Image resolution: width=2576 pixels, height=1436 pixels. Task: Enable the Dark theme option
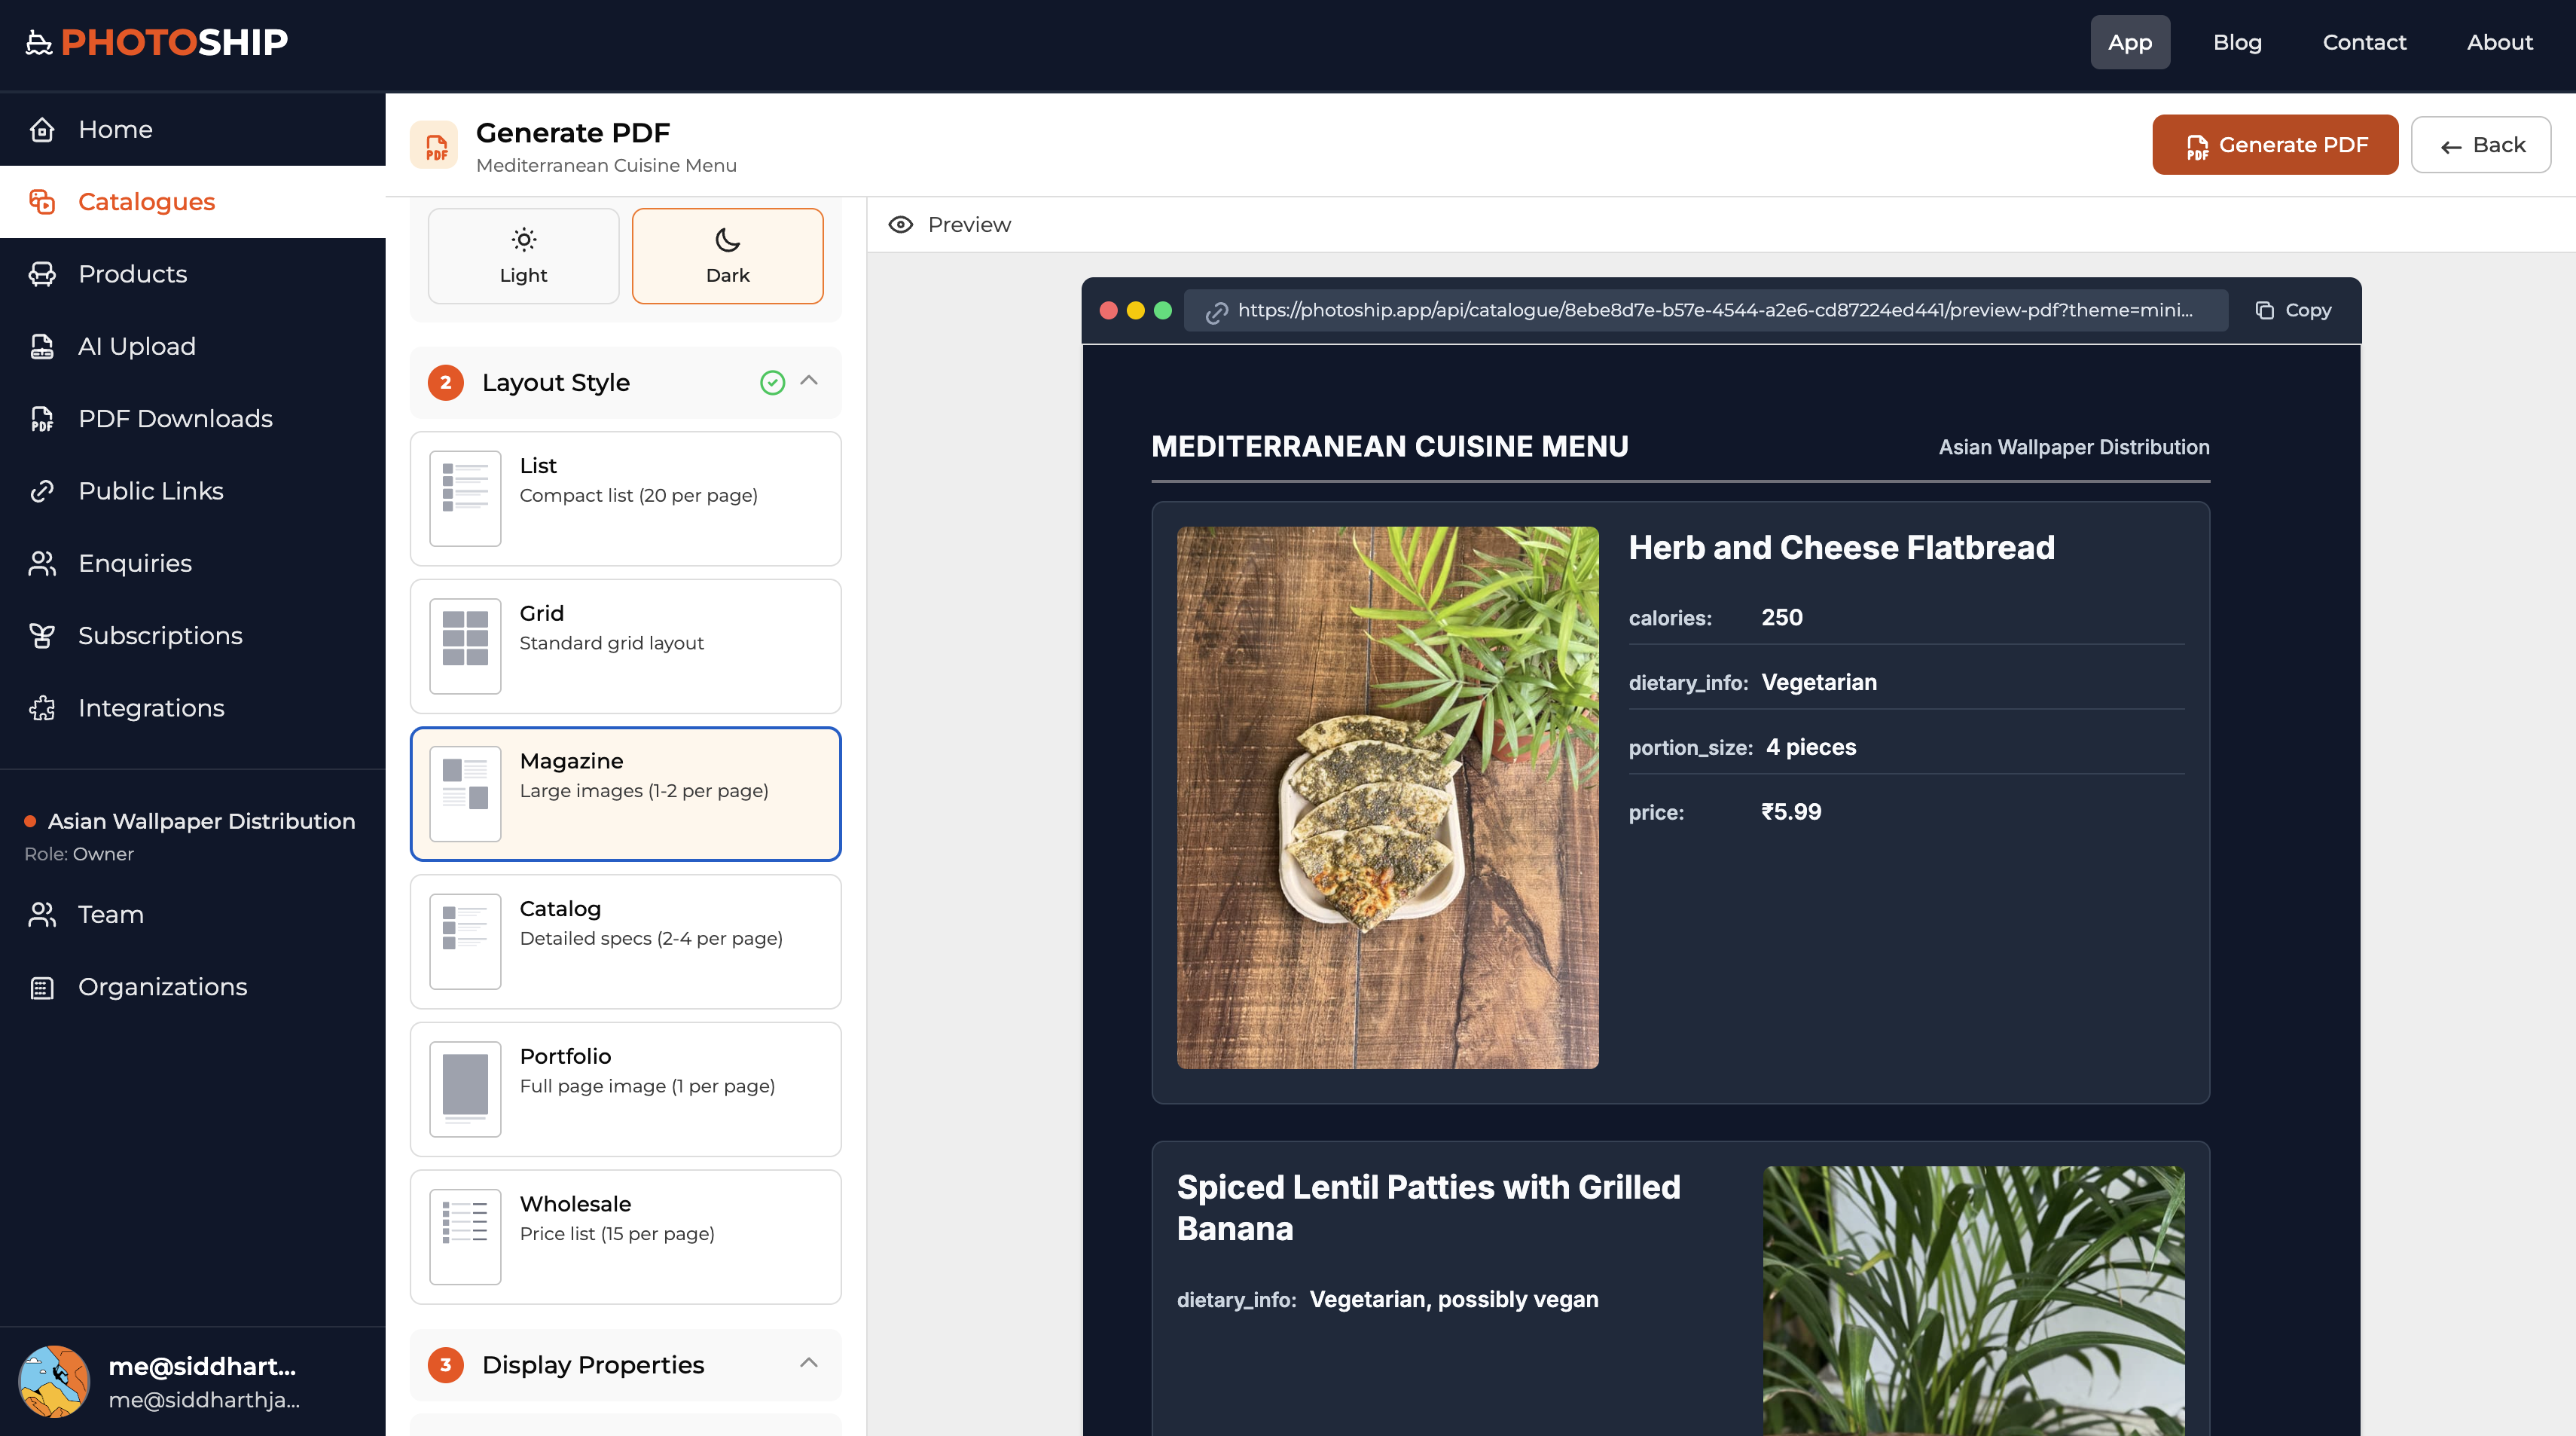pyautogui.click(x=727, y=255)
